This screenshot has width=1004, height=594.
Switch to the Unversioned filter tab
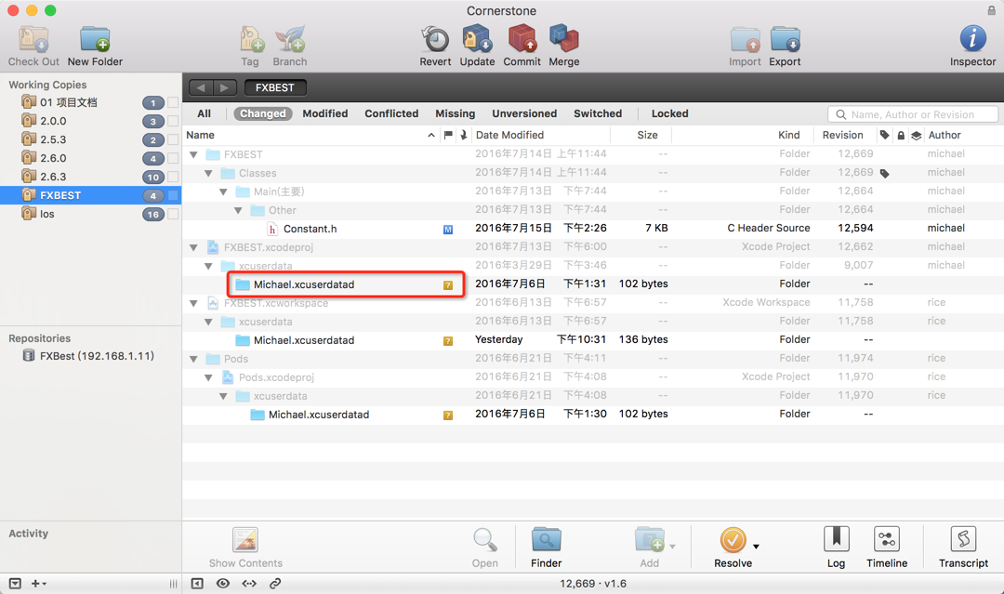(x=524, y=113)
